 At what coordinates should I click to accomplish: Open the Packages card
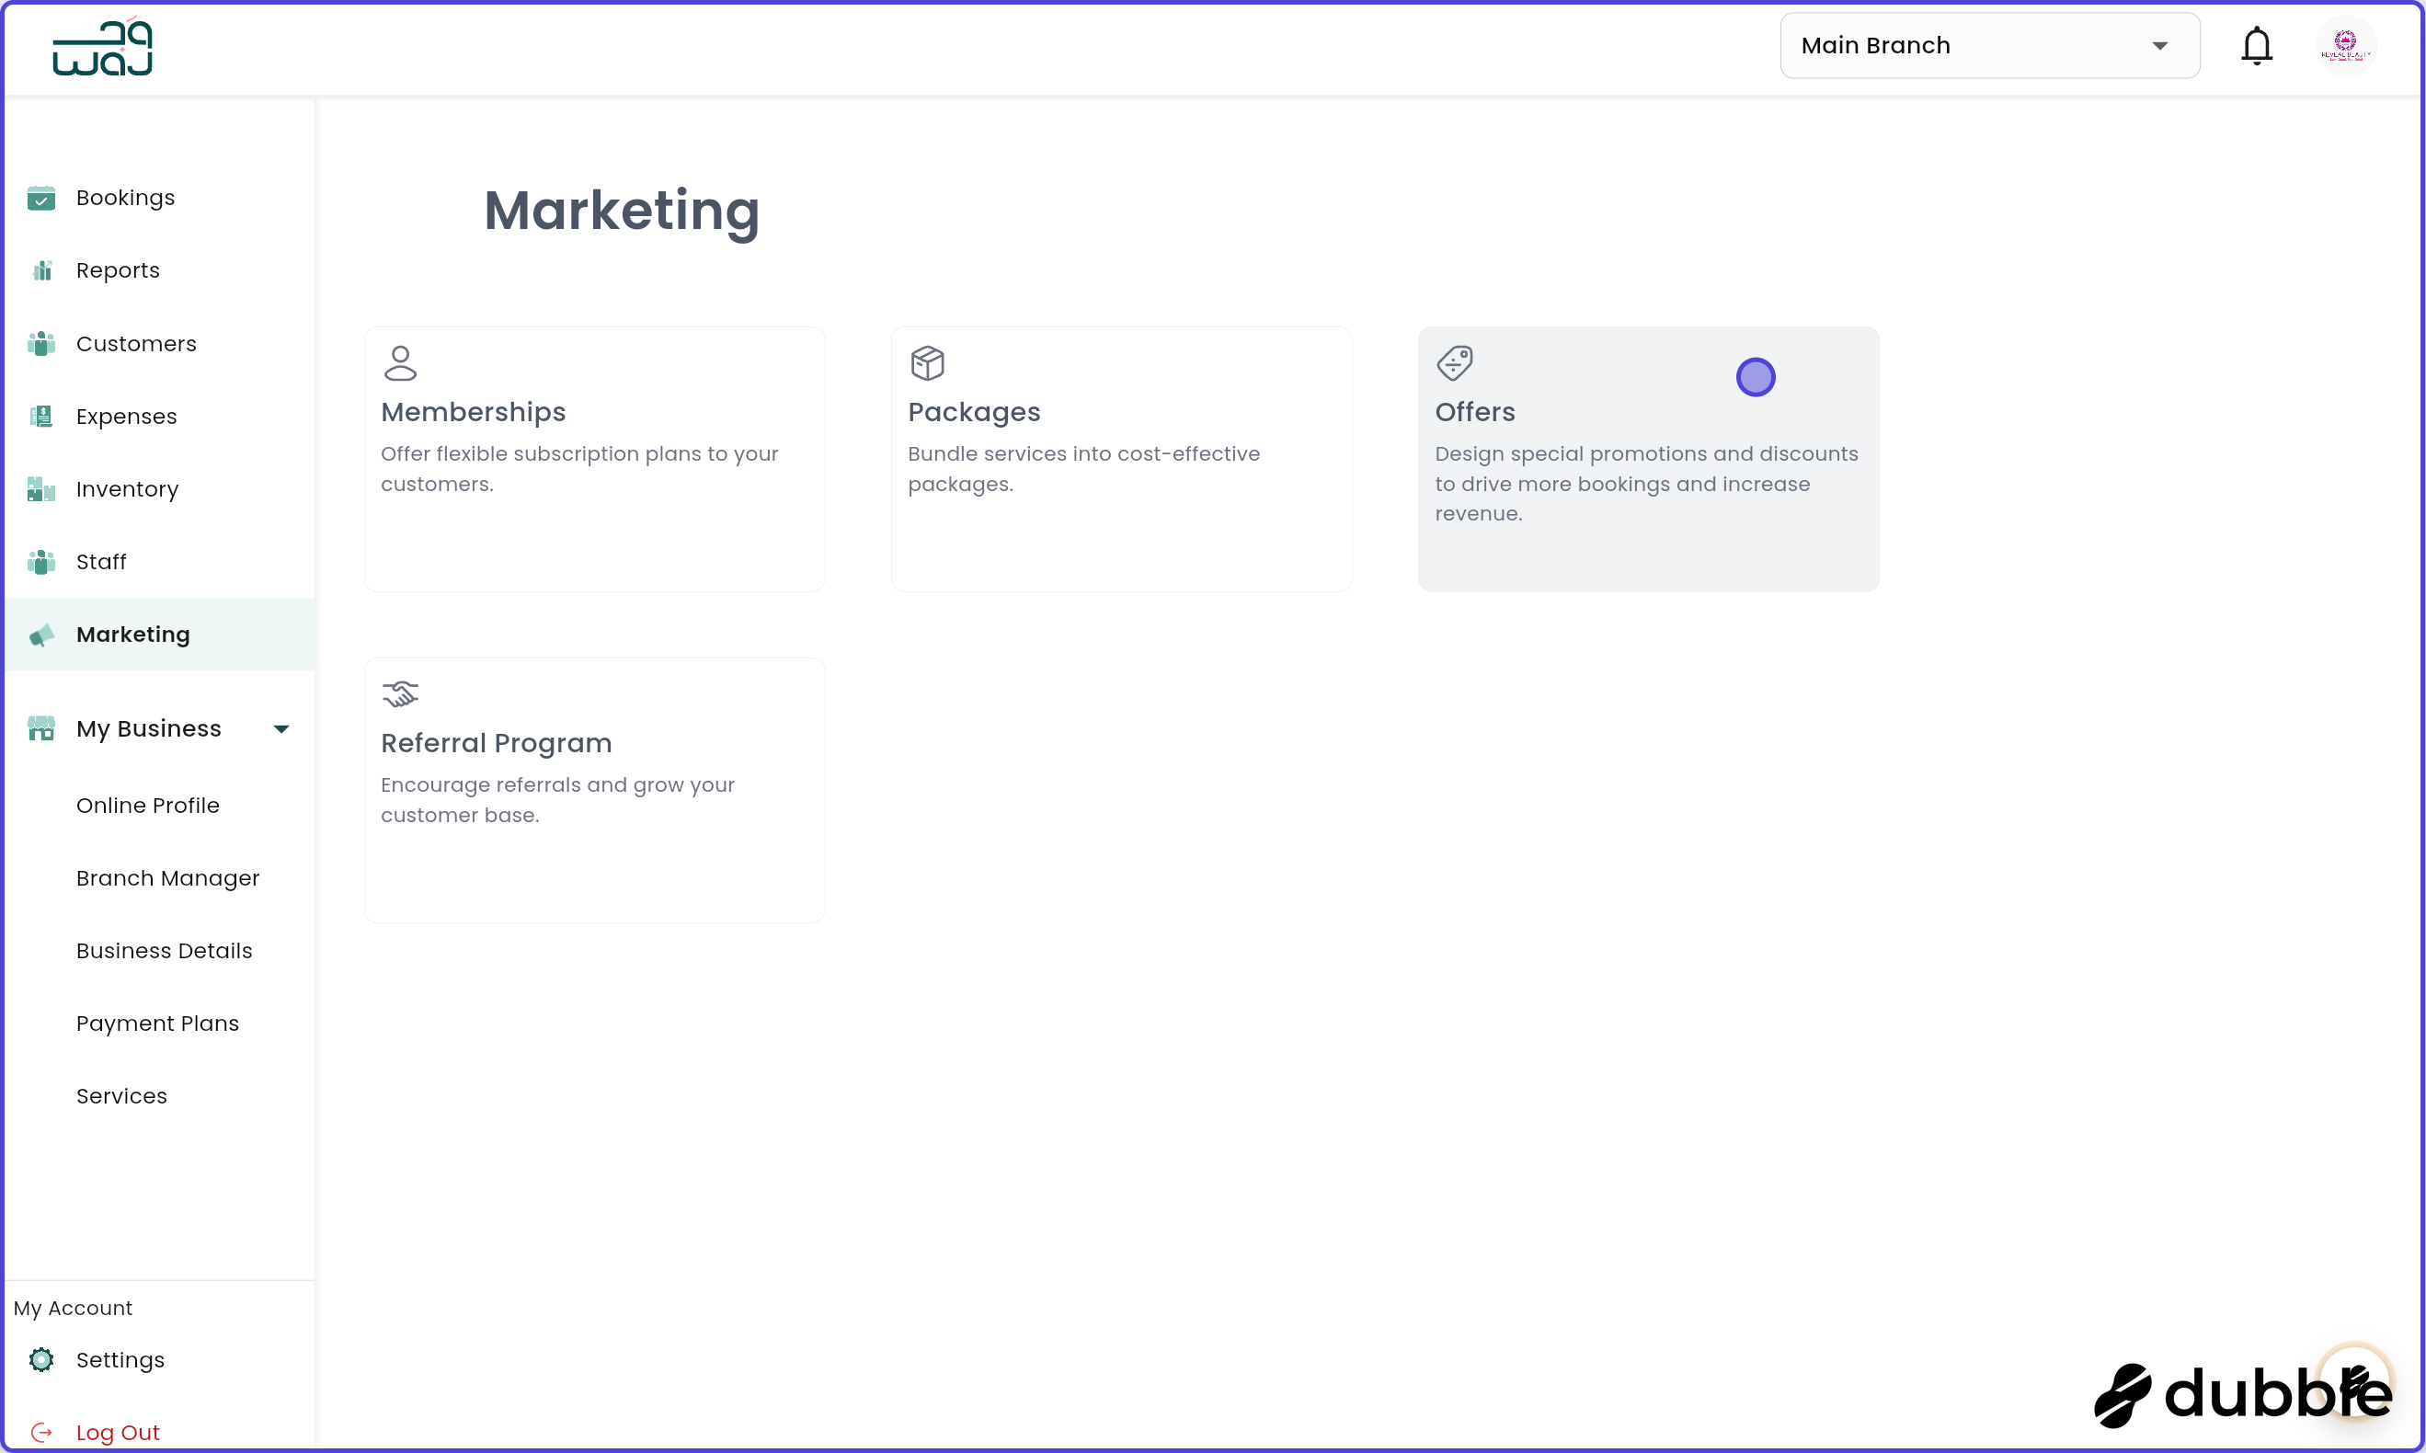tap(1121, 459)
